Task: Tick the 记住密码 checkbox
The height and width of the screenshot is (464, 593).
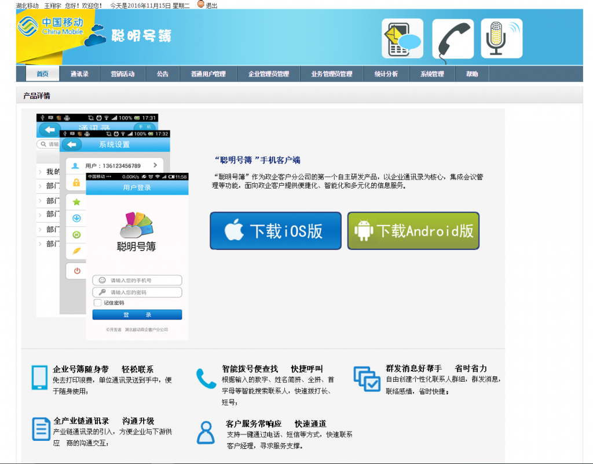Action: [x=97, y=303]
